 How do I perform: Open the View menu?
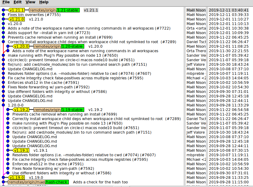coord(30,2)
